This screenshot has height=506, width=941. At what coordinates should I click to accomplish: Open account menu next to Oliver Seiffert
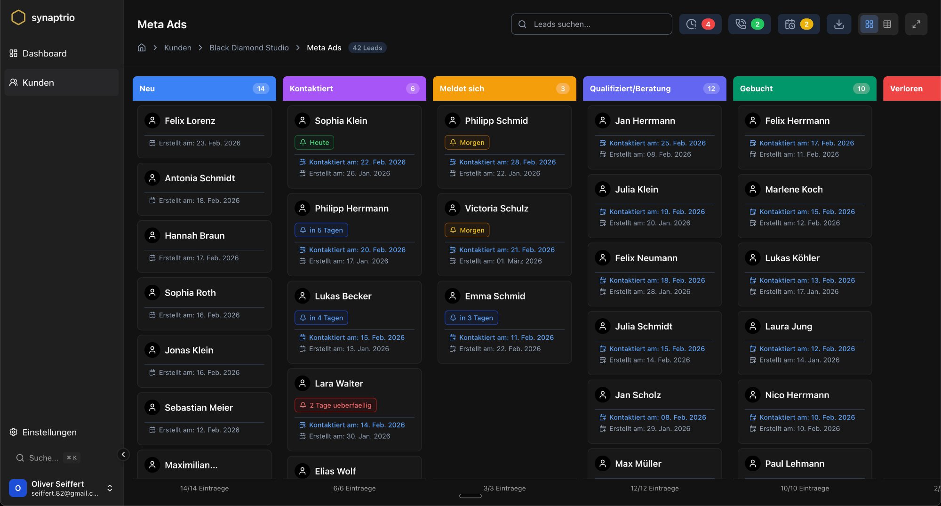110,488
